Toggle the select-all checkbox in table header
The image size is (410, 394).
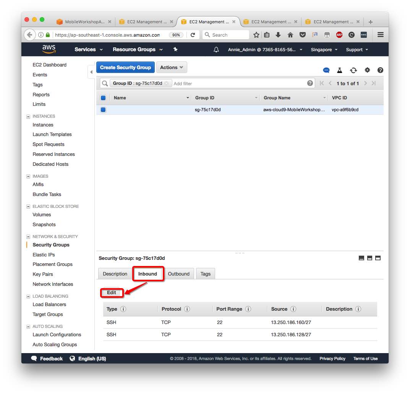coord(103,98)
